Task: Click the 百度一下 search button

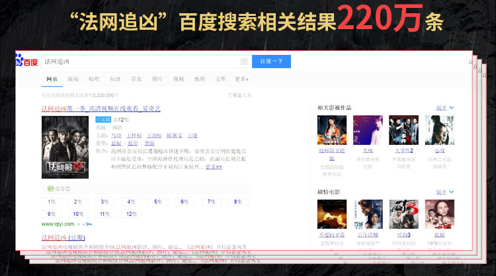Action: coord(271,62)
